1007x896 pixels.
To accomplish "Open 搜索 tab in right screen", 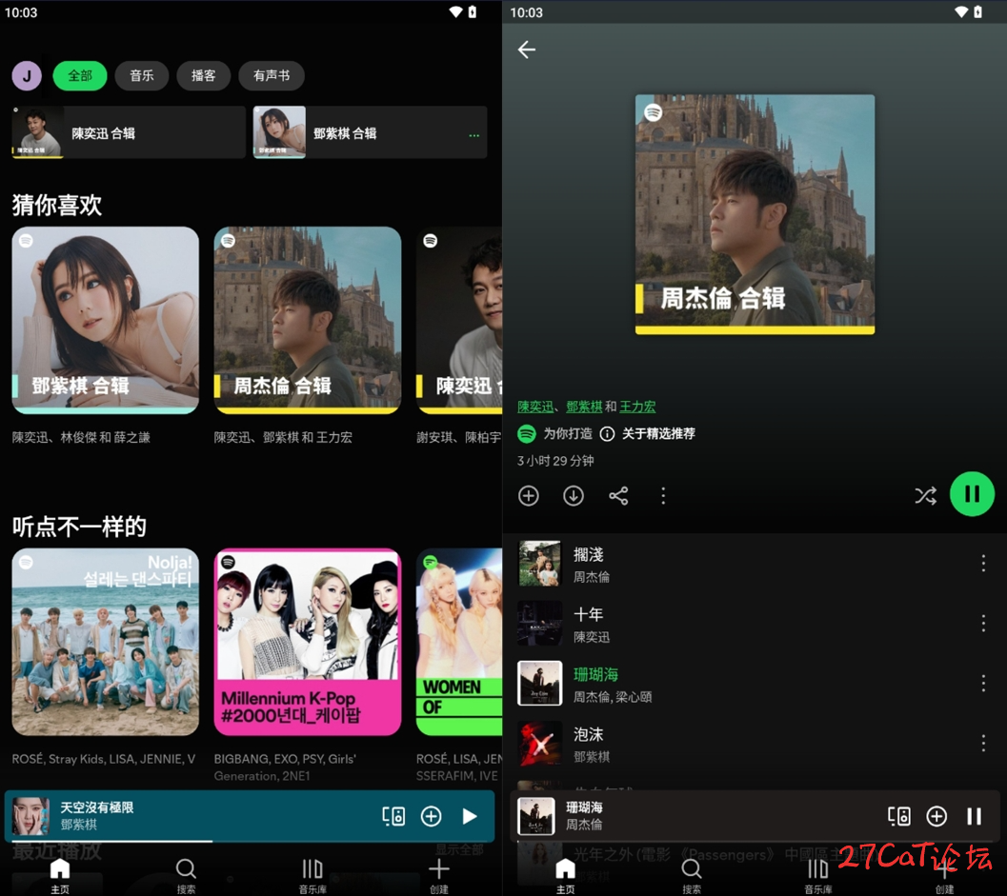I will [x=692, y=876].
